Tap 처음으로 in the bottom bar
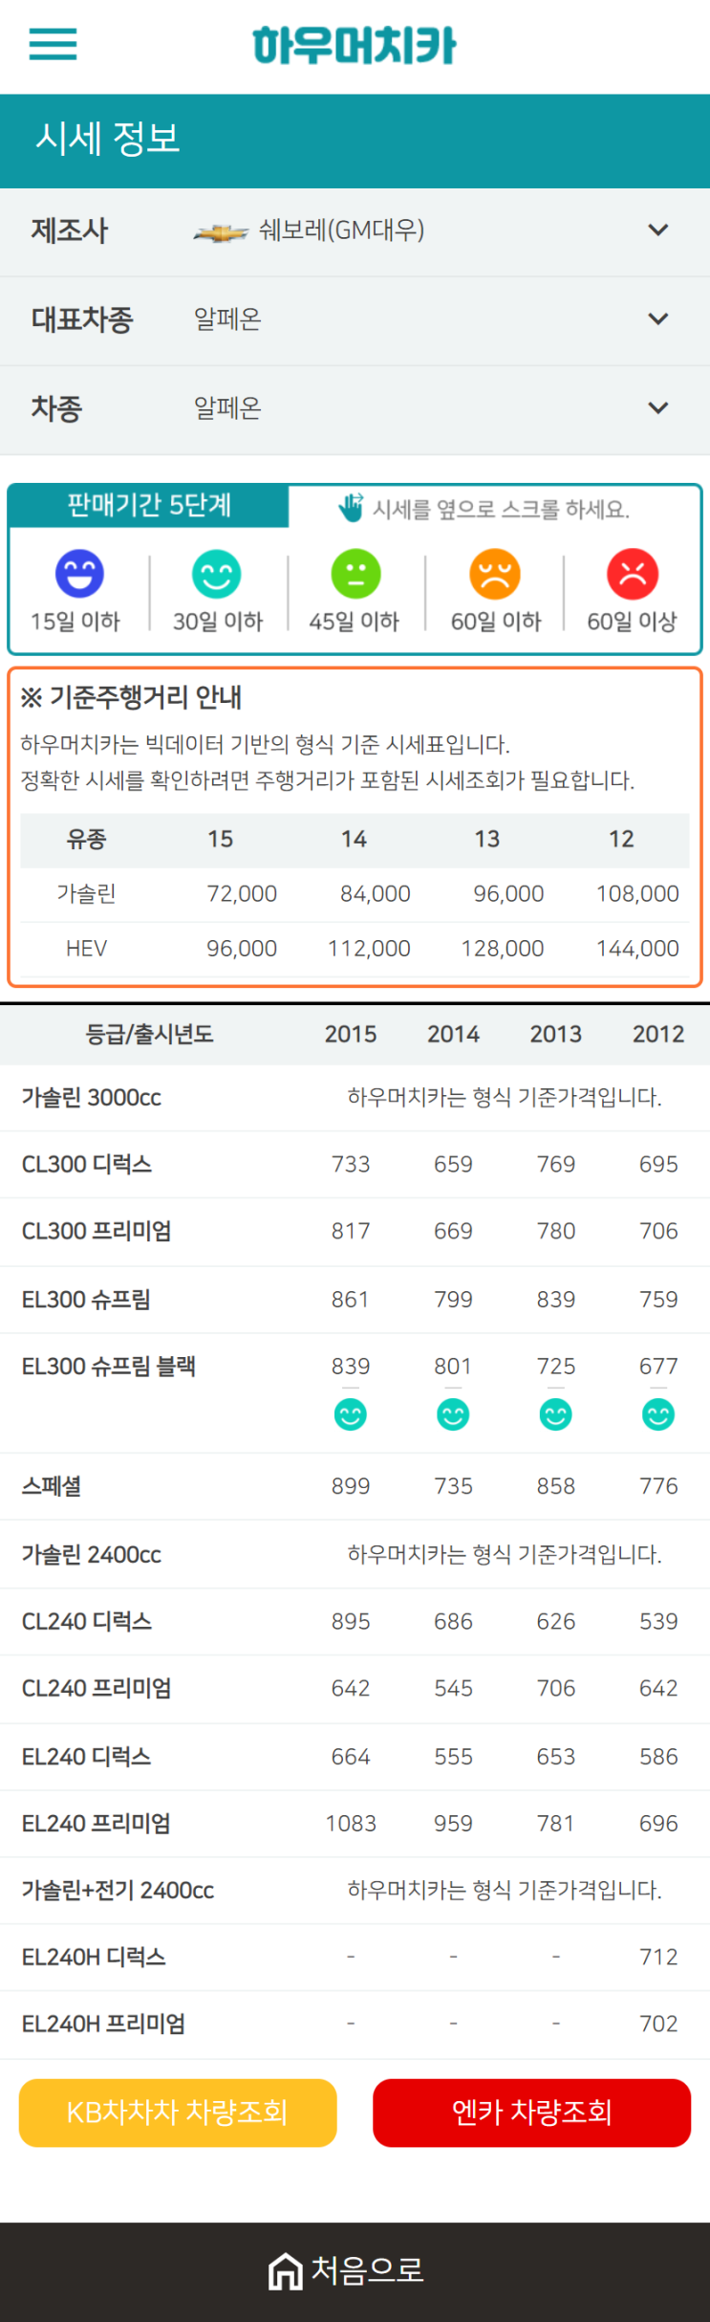Viewport: 710px width, 2322px height. (x=368, y=2270)
